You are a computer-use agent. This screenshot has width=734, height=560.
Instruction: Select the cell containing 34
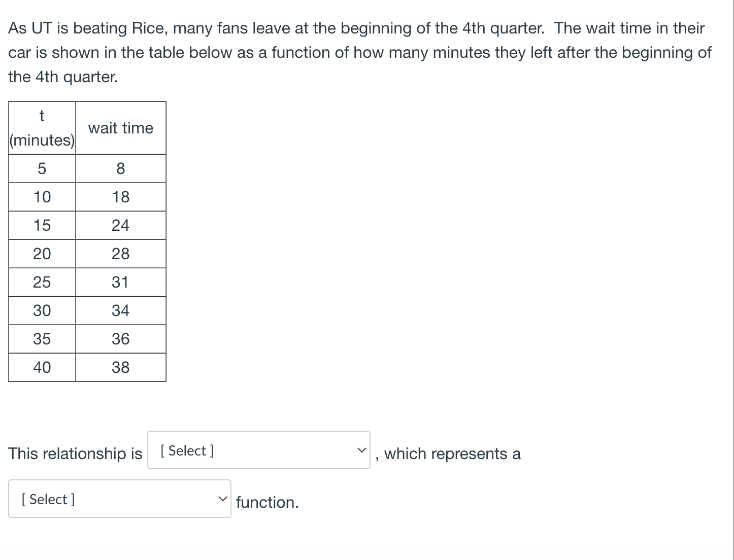(121, 310)
